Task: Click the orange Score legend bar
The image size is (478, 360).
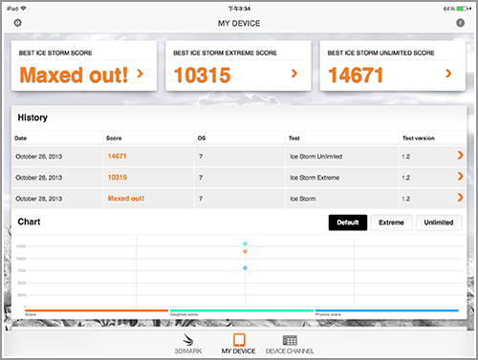Action: [97, 310]
